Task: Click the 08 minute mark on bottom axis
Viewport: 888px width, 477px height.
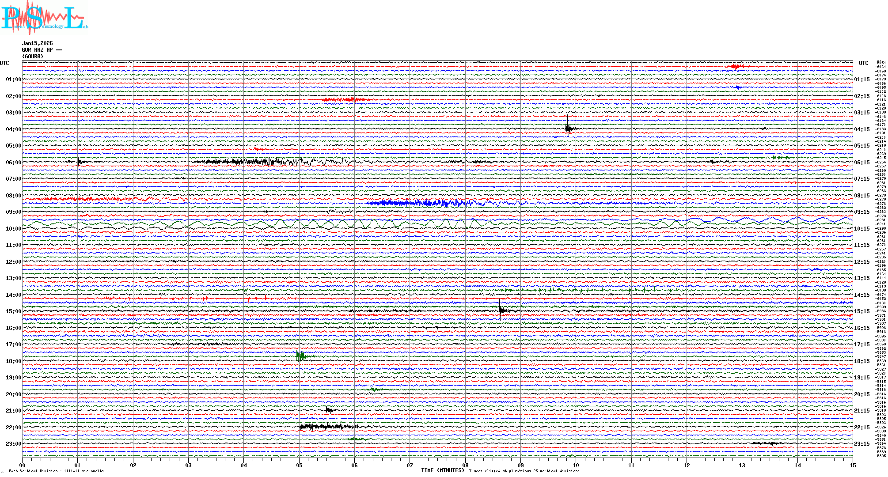Action: [465, 465]
